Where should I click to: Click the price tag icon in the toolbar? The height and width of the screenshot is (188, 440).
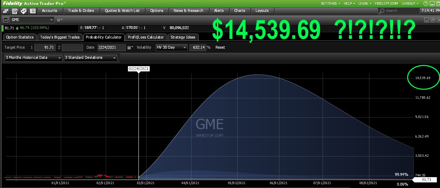(24, 11)
